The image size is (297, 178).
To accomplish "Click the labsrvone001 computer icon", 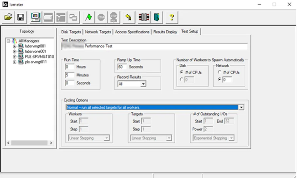I will tap(21, 51).
